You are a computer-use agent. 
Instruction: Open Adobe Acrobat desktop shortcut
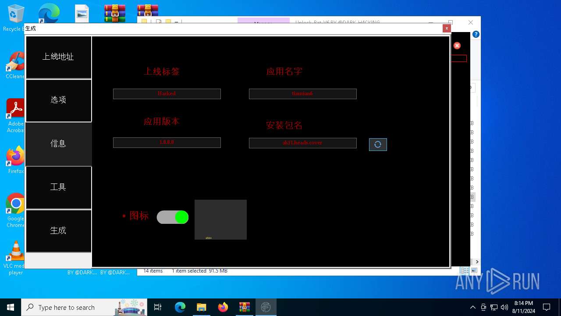[15, 116]
